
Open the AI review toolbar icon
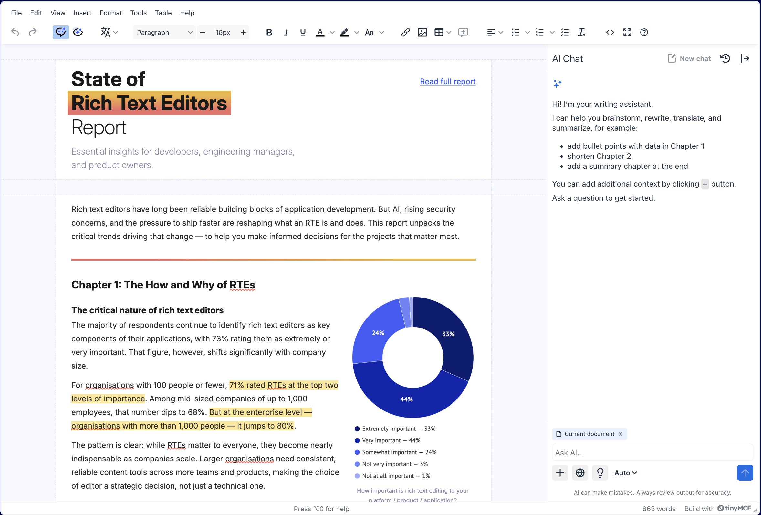tap(78, 32)
